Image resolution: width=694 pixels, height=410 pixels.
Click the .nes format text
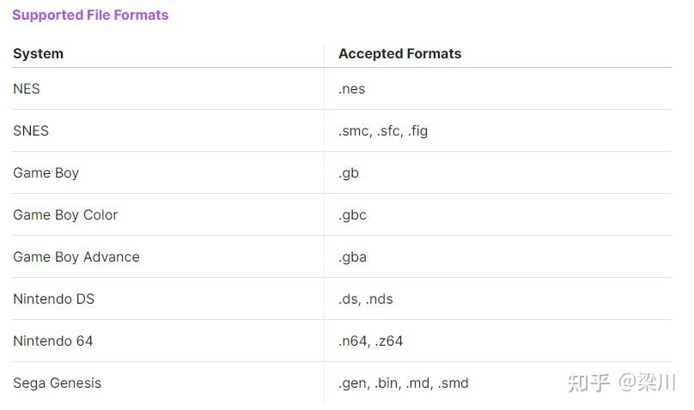(352, 88)
